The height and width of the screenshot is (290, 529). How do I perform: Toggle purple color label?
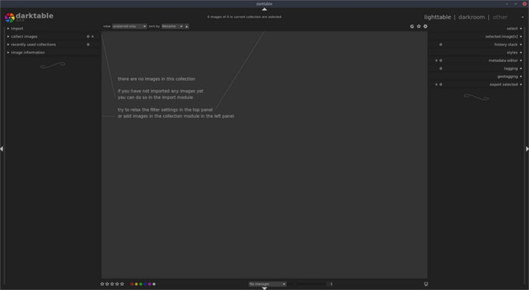[x=150, y=284]
